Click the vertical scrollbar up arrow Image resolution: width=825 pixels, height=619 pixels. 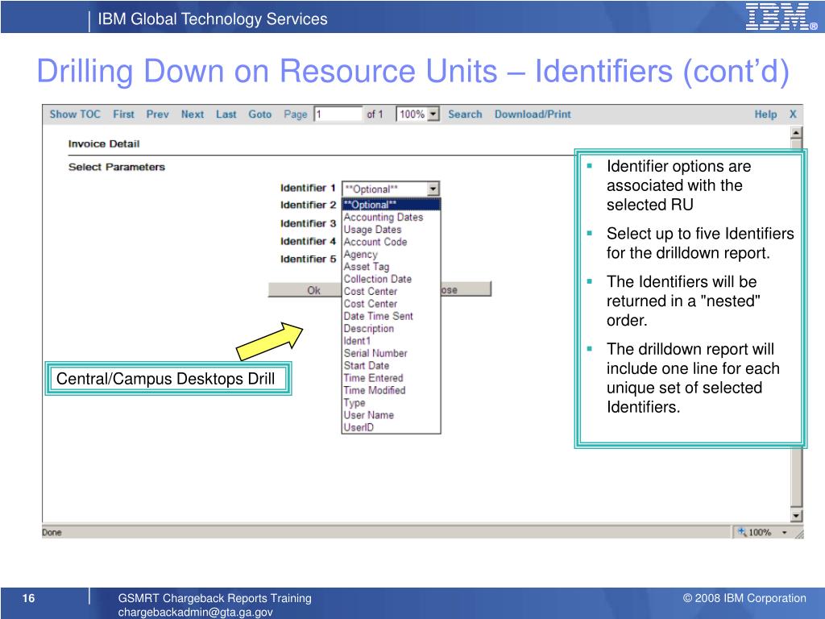pos(796,133)
